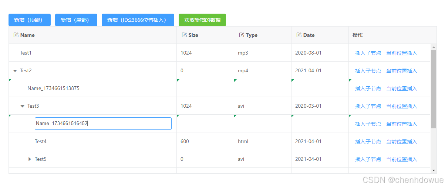
Task: Click Type value html in Test4 row
Action: pyautogui.click(x=243, y=142)
